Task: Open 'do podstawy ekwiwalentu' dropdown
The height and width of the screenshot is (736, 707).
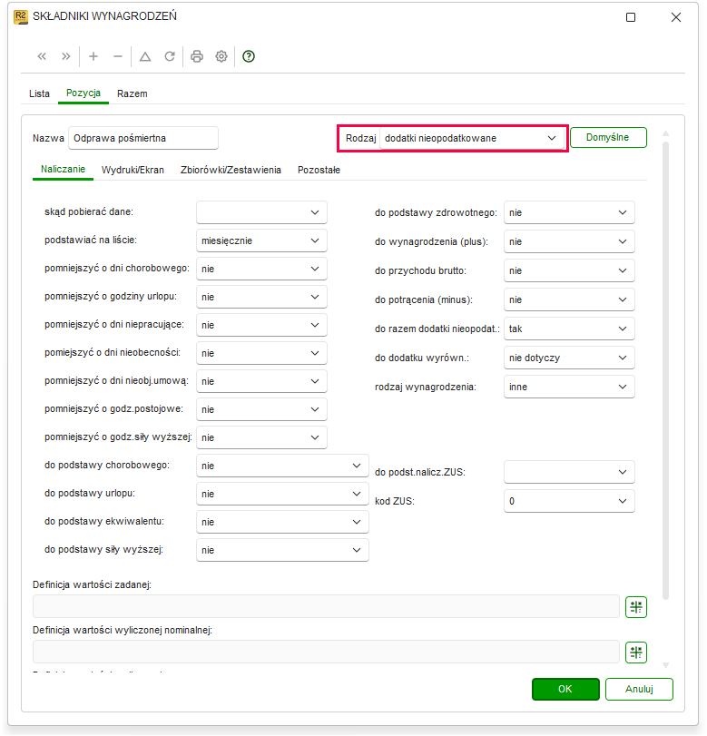Action: 282,522
